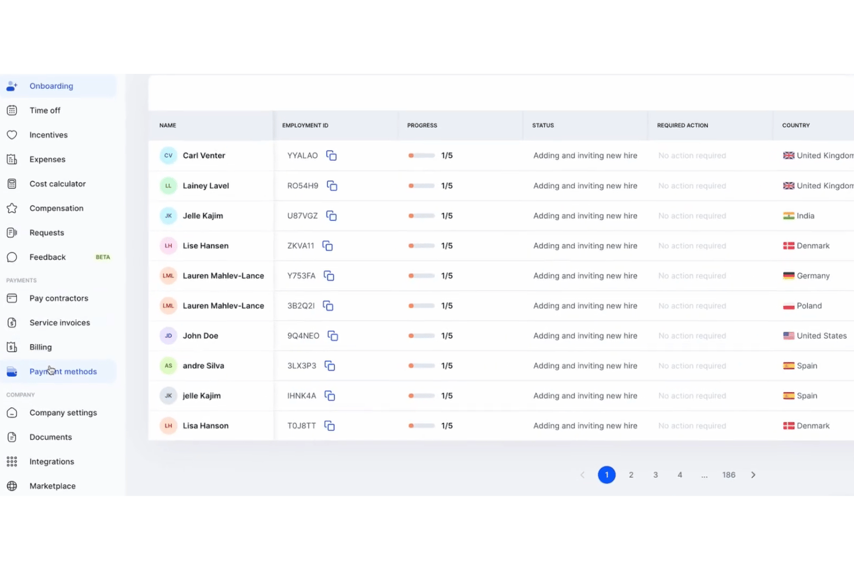Copy employment ID Y753FA
The height and width of the screenshot is (570, 854).
point(329,275)
